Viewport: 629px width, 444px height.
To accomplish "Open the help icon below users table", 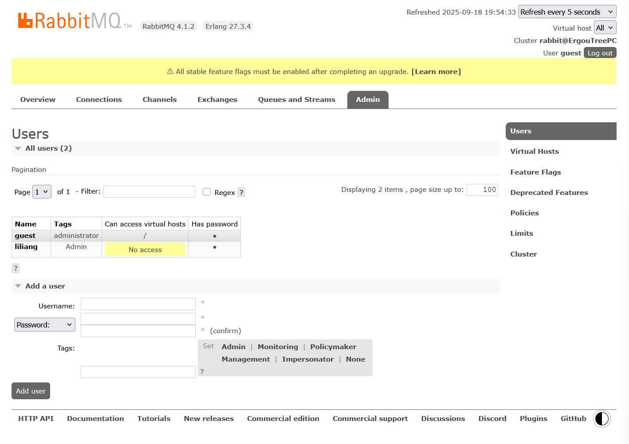I will (x=16, y=268).
